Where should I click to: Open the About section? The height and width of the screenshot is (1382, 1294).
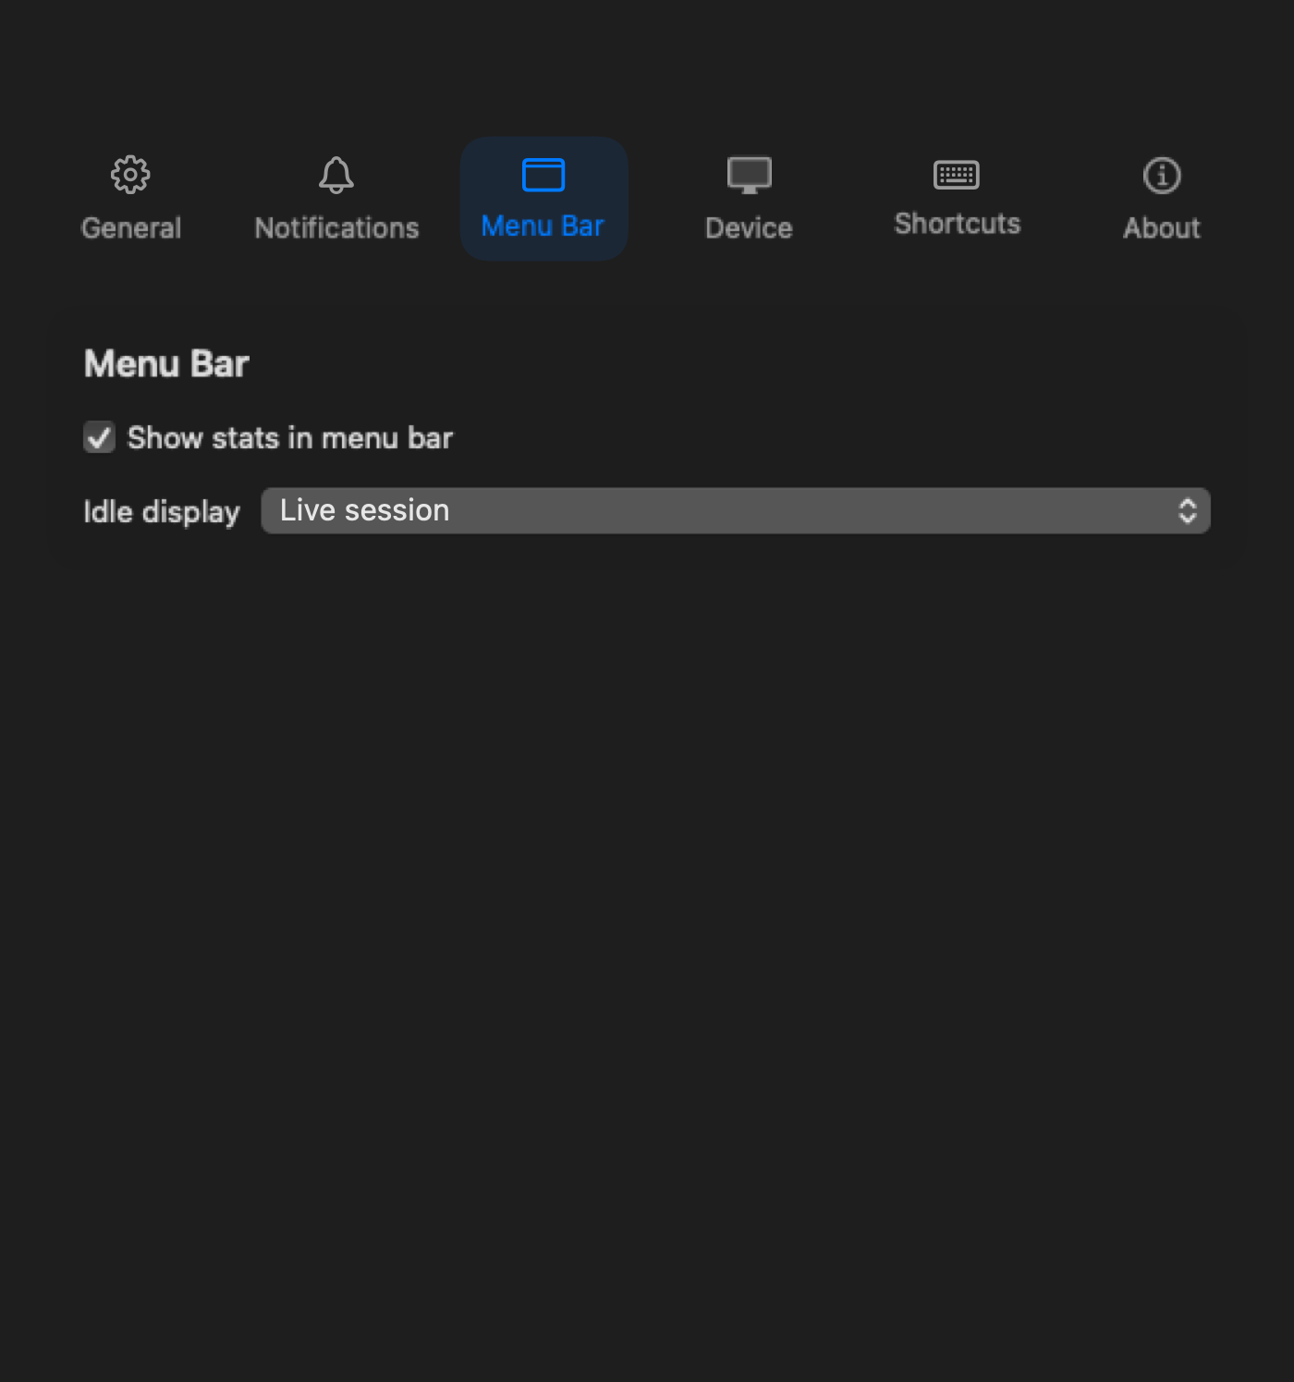(1161, 198)
